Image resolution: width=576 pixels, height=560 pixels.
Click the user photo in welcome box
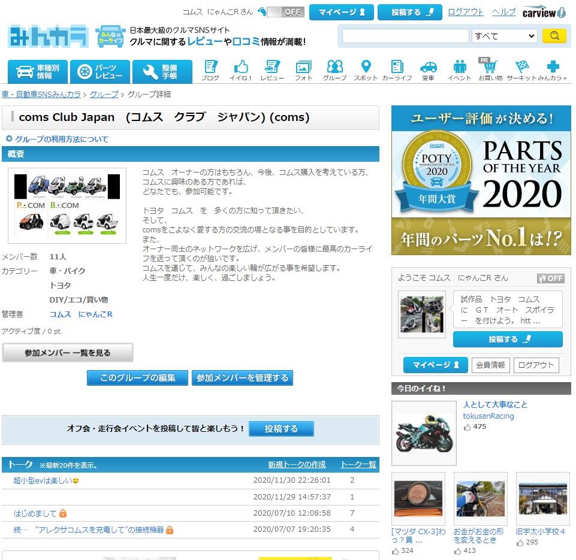coord(422,314)
